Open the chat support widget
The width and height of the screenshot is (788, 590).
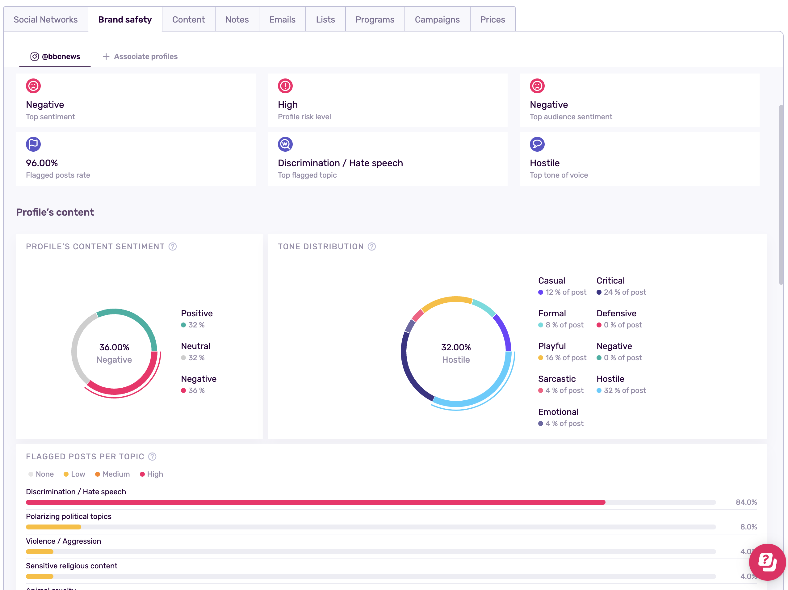tap(767, 562)
